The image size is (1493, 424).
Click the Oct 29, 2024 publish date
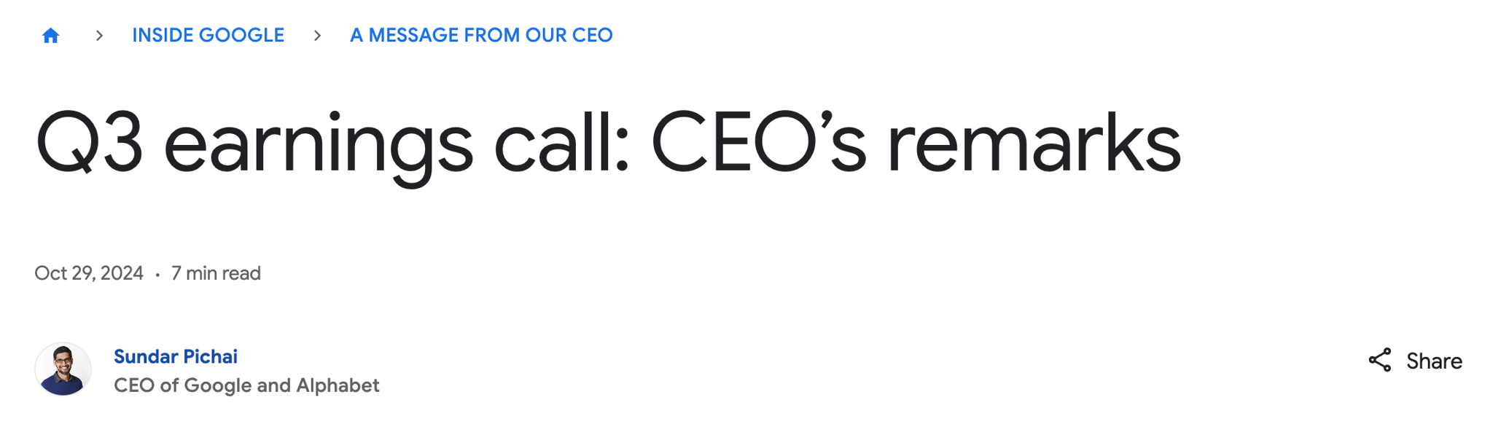(89, 273)
